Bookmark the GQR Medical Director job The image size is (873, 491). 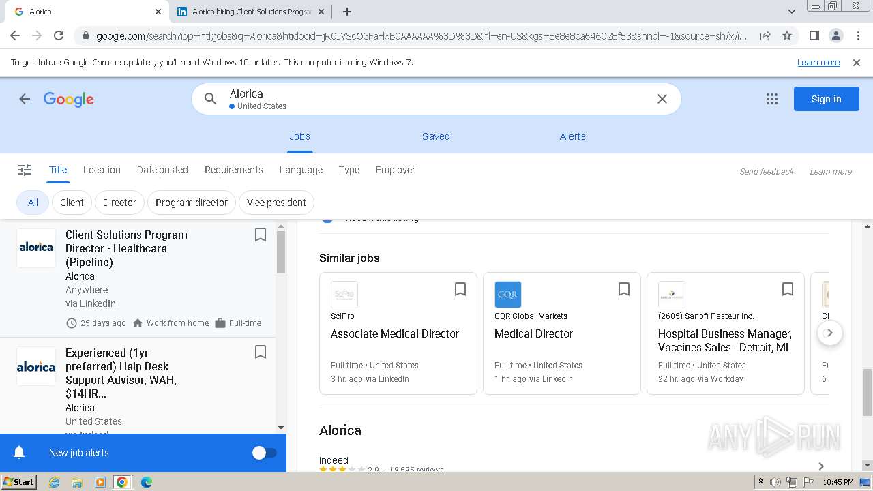tap(624, 289)
